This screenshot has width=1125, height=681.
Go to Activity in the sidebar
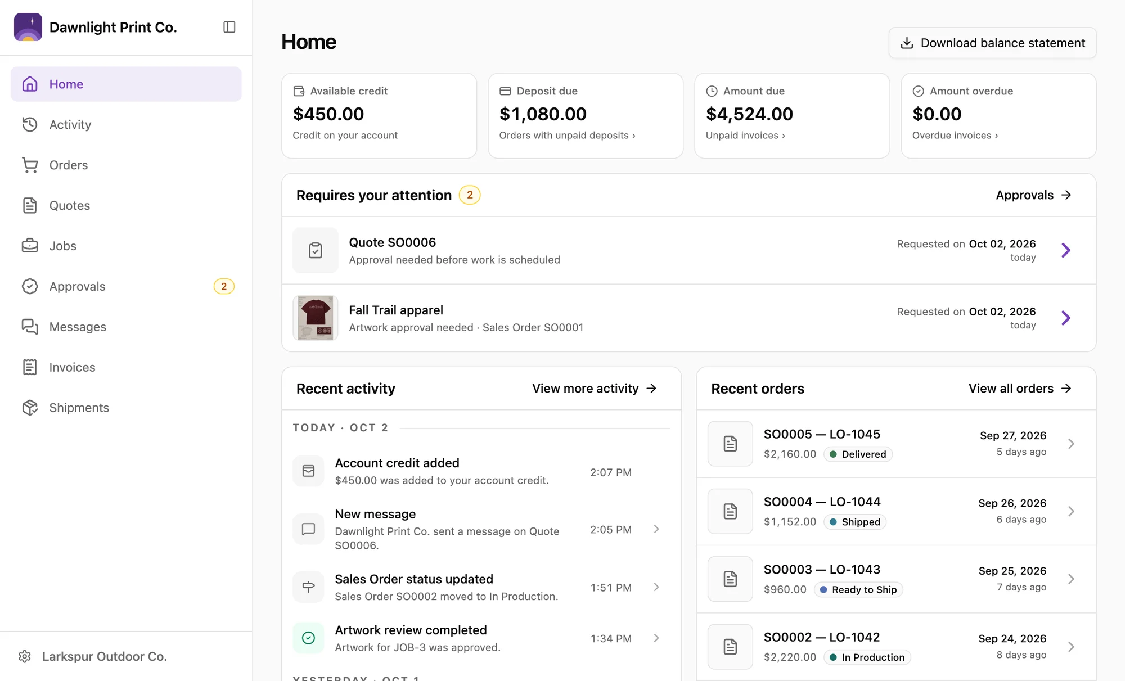click(x=126, y=124)
